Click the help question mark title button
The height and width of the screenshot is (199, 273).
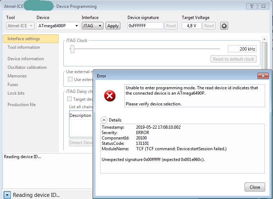click(251, 6)
